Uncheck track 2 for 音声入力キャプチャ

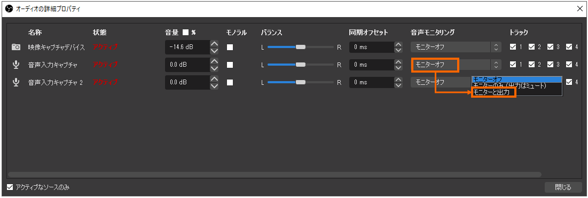(x=531, y=65)
